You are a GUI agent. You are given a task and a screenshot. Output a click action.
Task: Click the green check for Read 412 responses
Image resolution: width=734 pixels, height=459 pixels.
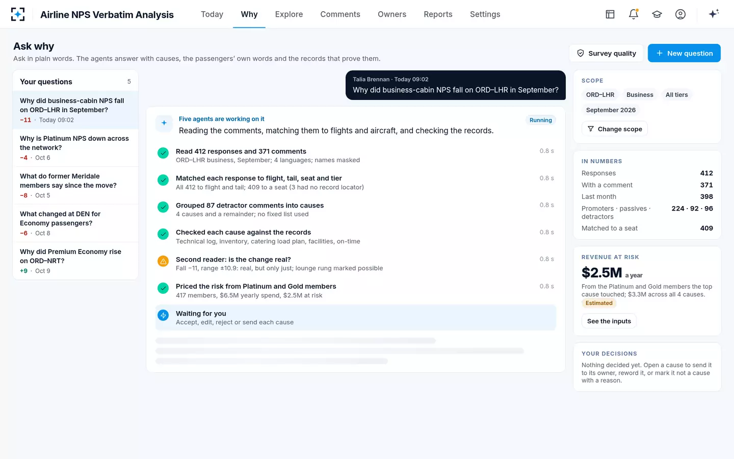point(163,153)
